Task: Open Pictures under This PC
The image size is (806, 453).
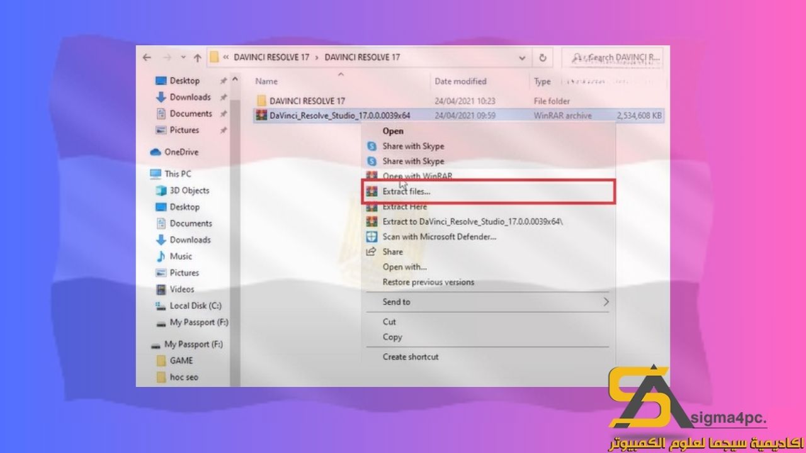Action: click(x=184, y=272)
